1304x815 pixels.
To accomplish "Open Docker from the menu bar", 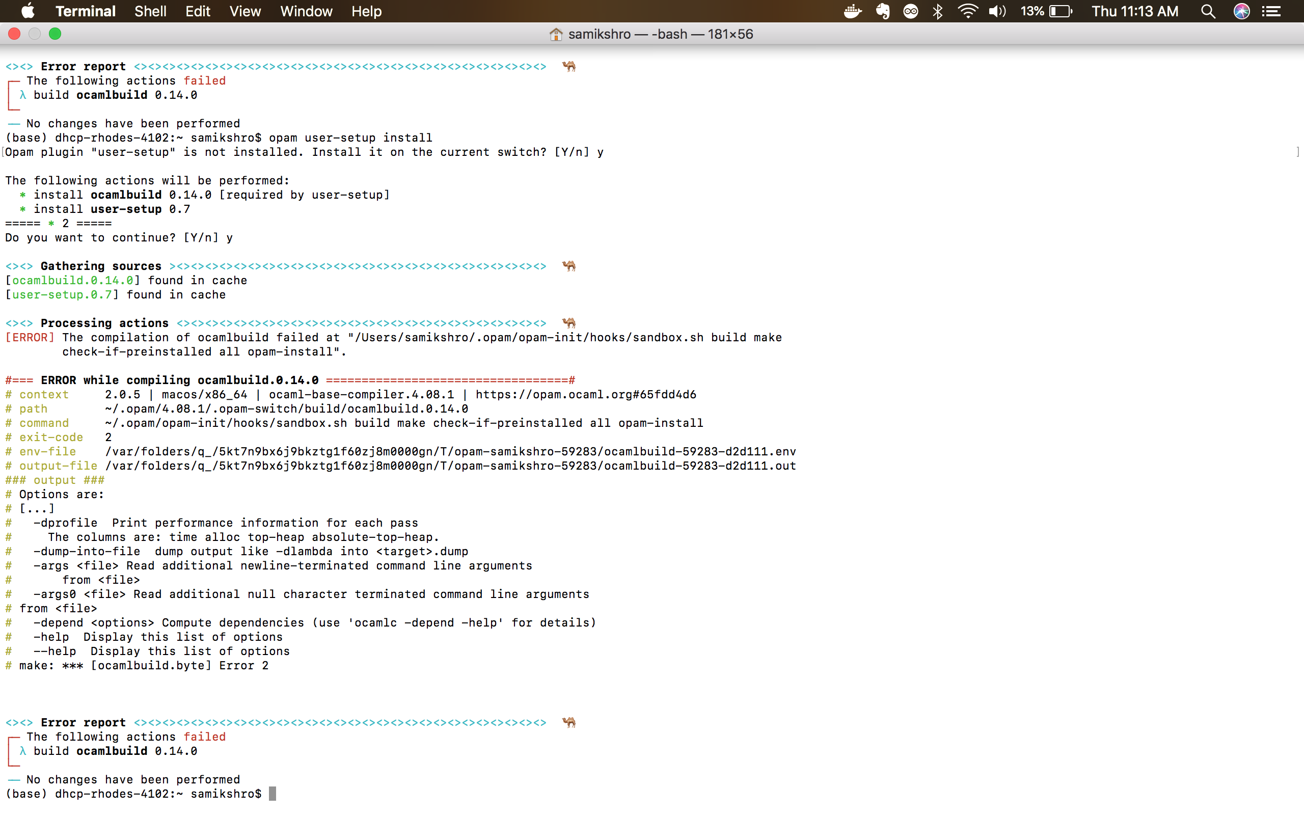I will pyautogui.click(x=853, y=11).
